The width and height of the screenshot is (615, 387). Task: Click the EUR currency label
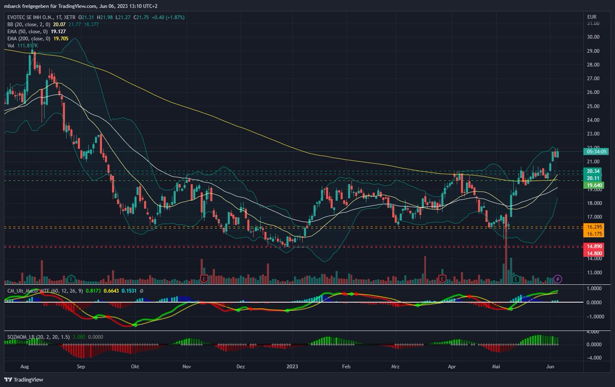[x=591, y=17]
